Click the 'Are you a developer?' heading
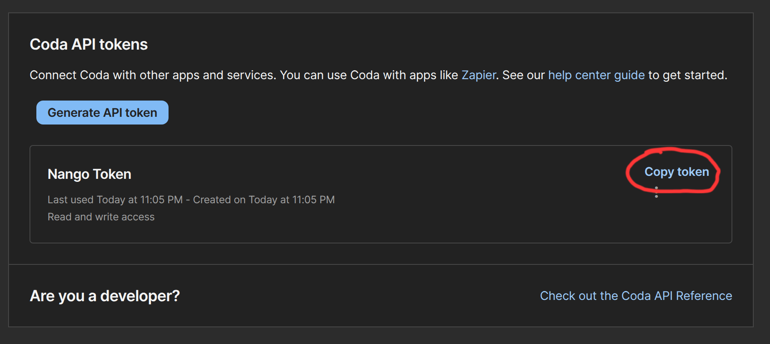 (x=105, y=296)
